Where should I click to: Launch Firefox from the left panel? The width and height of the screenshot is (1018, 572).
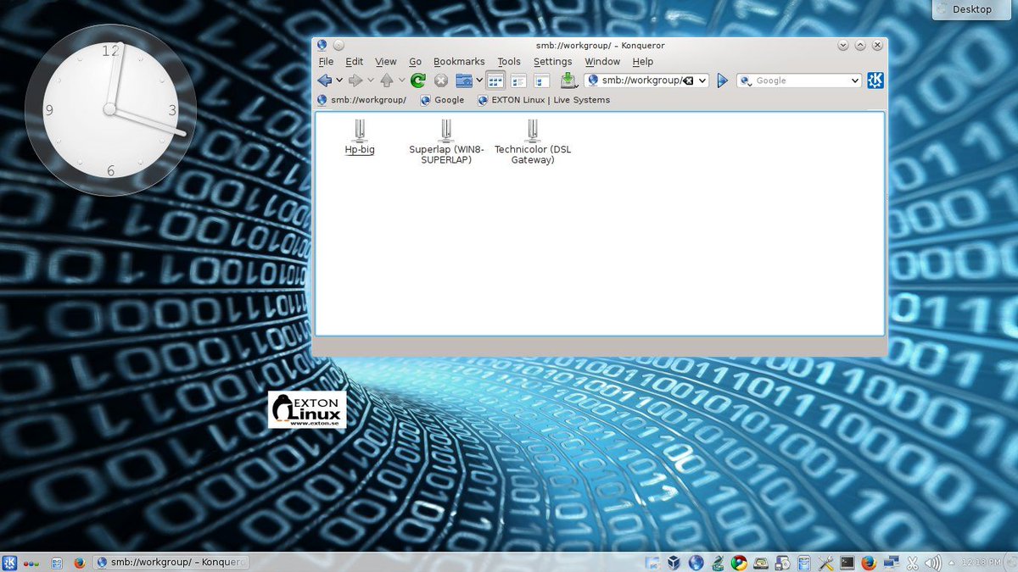(80, 562)
